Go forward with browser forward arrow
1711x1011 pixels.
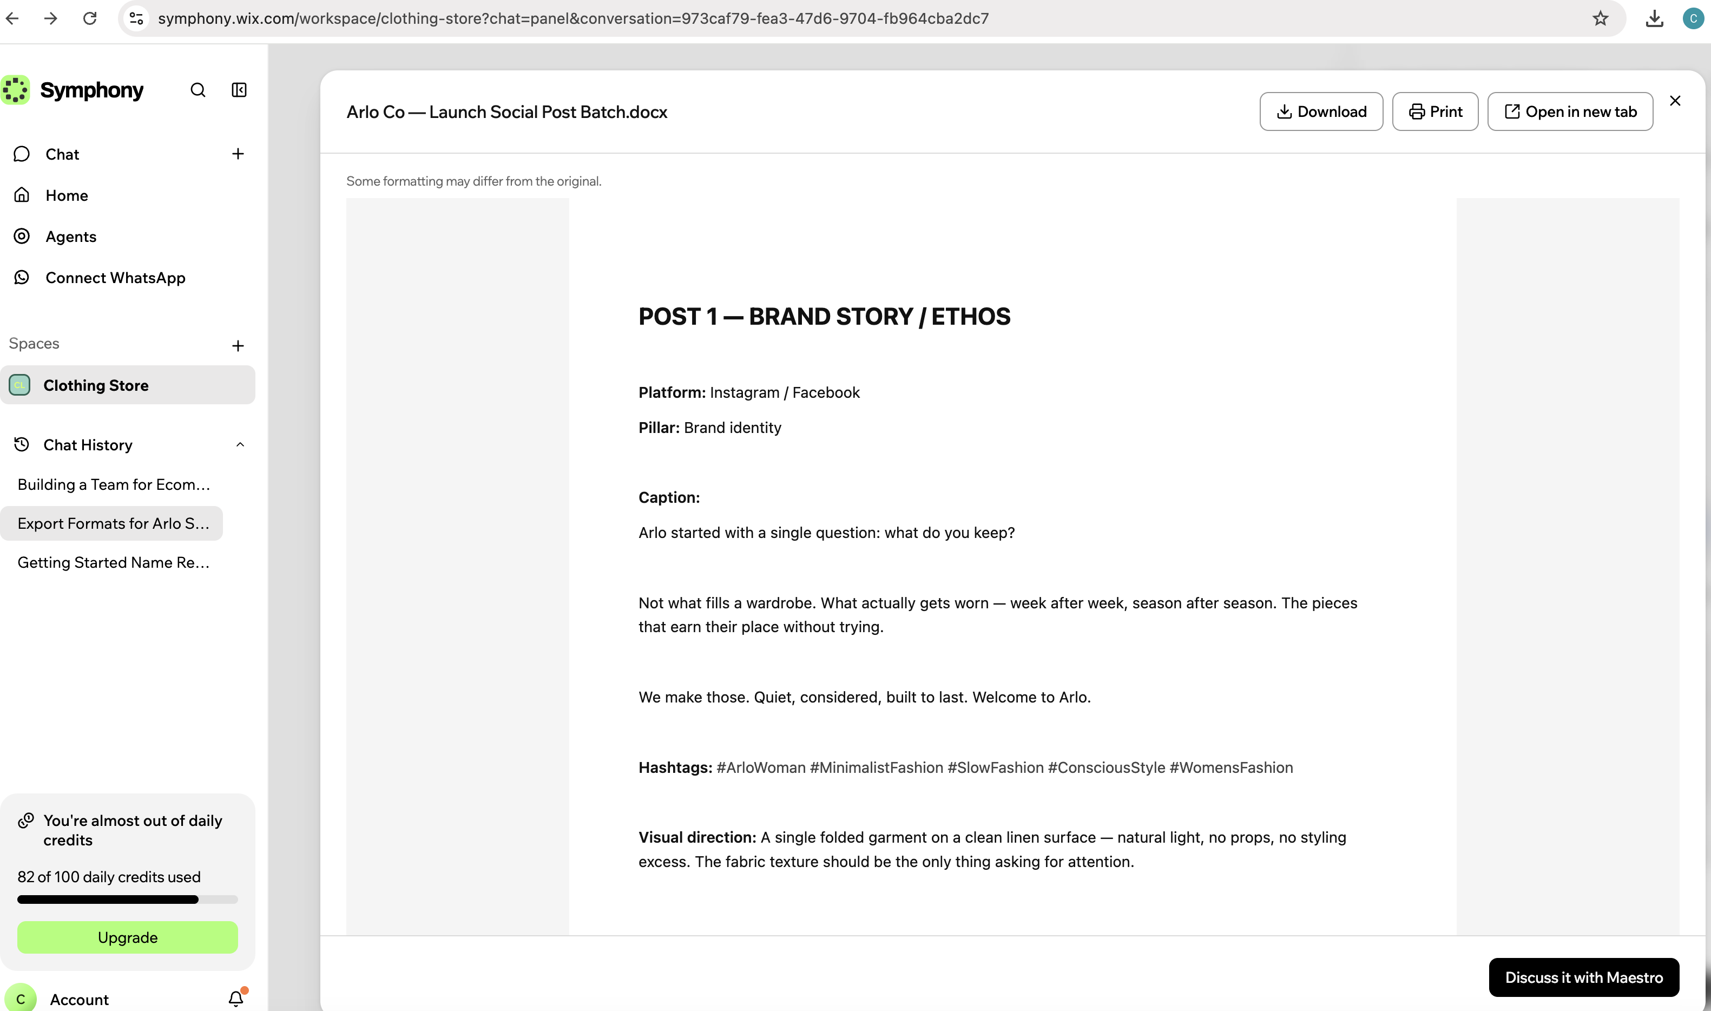pyautogui.click(x=50, y=18)
